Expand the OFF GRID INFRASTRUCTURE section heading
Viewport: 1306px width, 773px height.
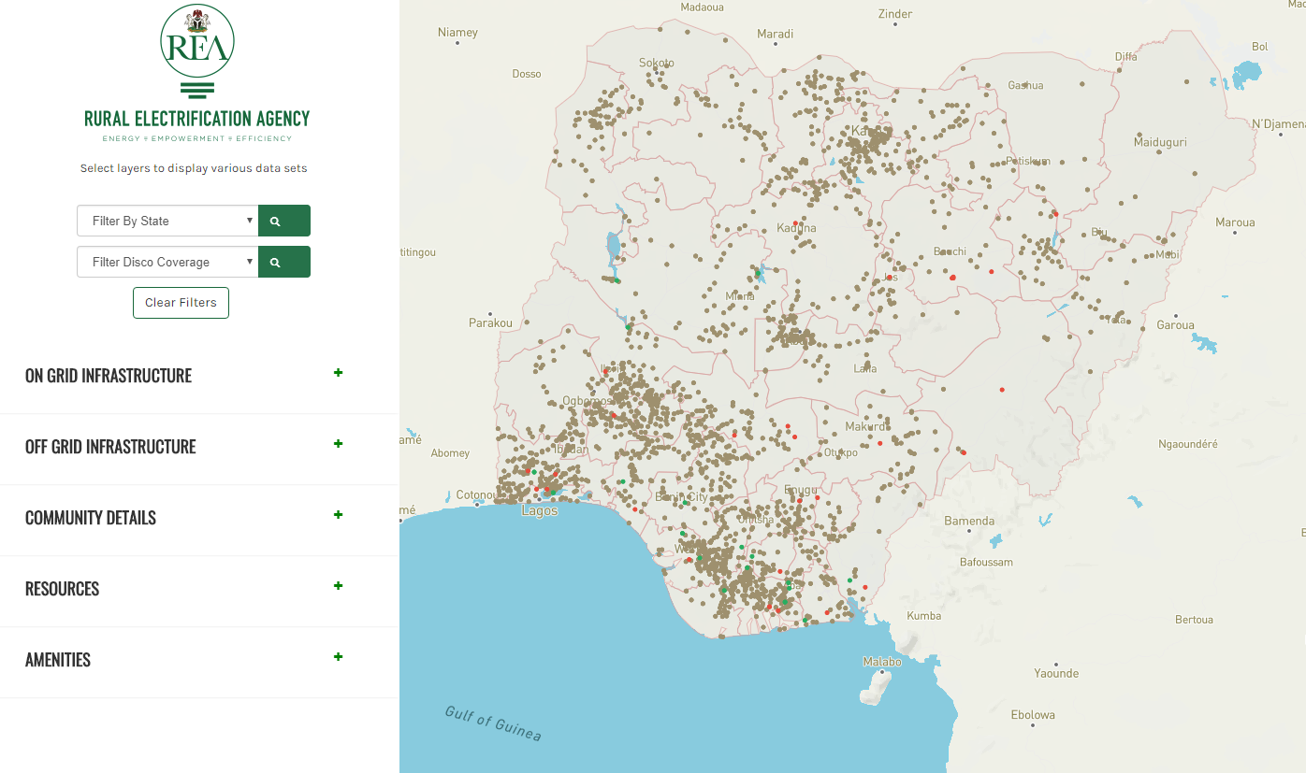point(110,447)
